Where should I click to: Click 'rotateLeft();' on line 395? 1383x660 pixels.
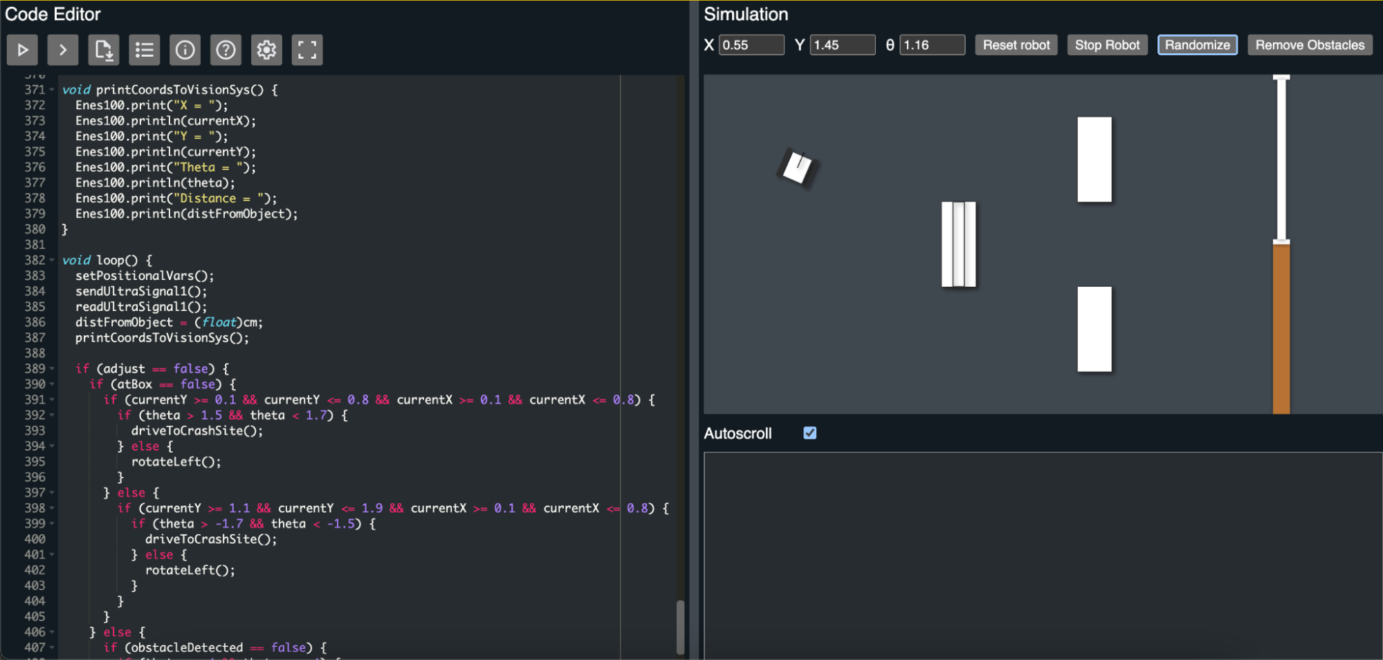coord(176,462)
